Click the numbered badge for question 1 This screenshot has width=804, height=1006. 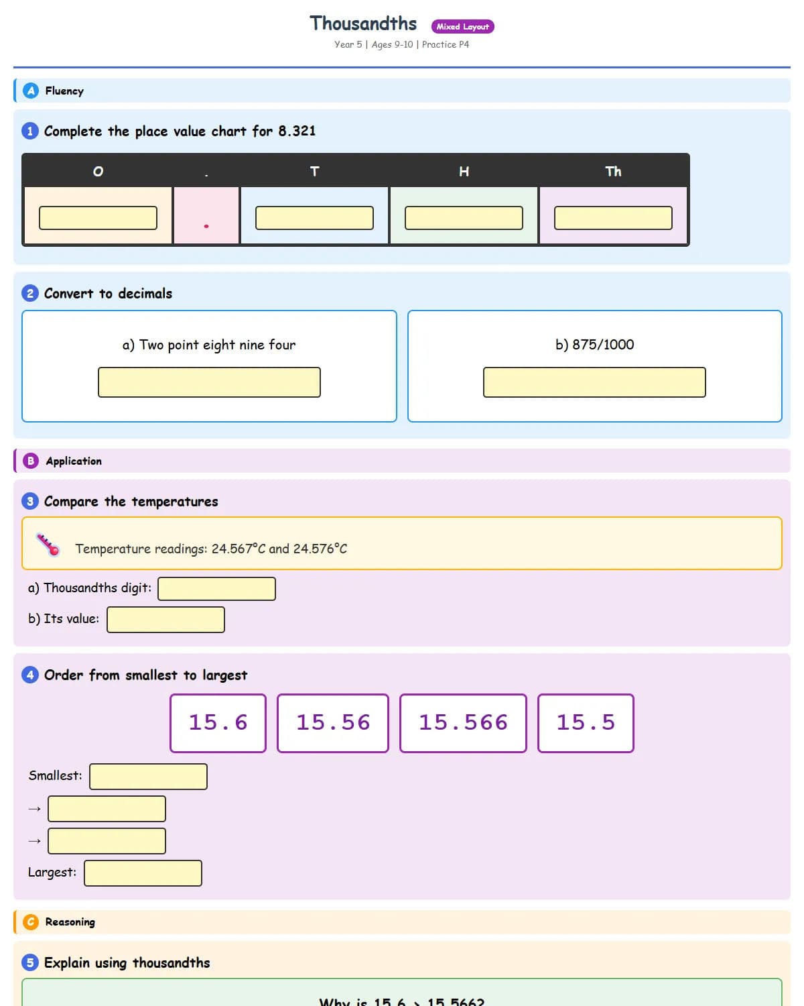pos(29,131)
